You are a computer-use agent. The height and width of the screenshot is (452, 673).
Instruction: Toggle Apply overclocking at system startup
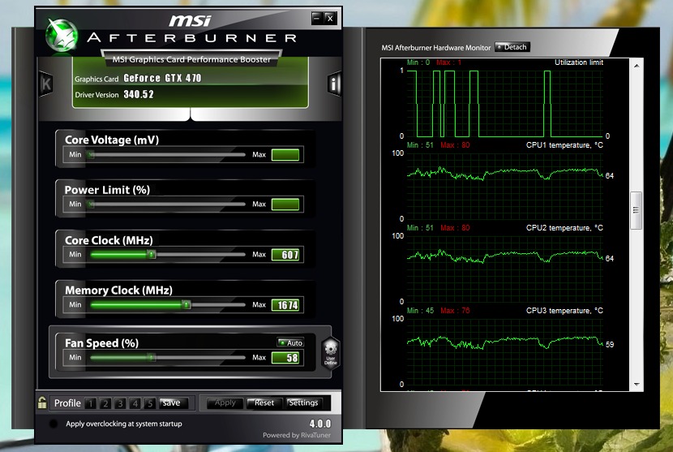(54, 424)
